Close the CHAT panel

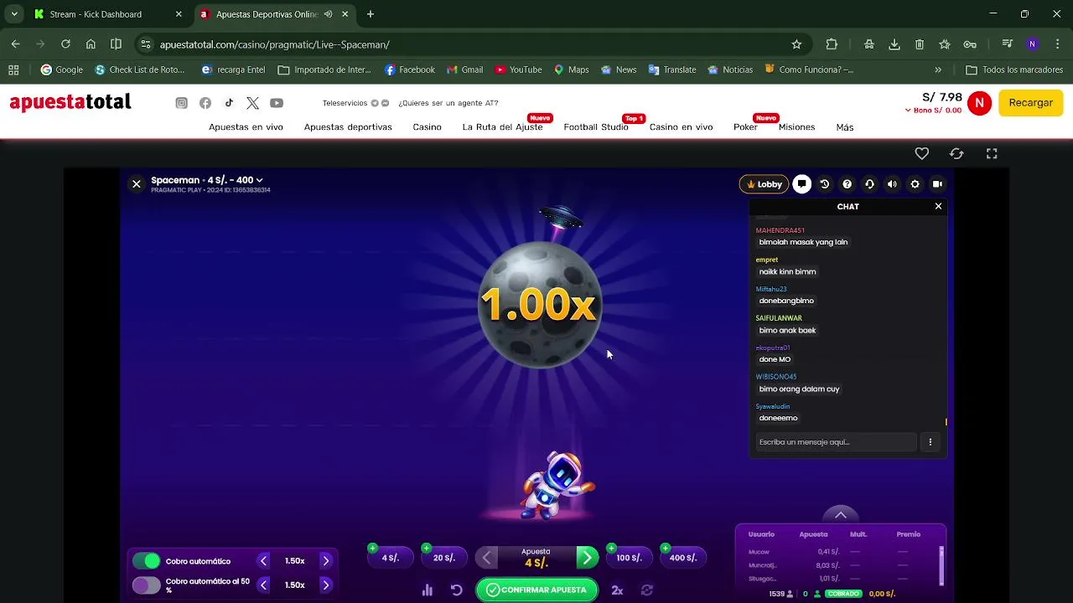[x=938, y=206]
